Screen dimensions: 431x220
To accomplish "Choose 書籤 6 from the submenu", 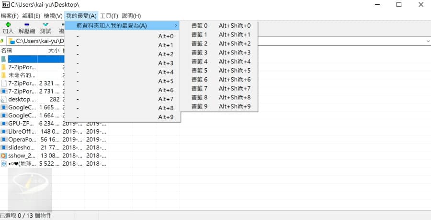I will tap(219, 80).
